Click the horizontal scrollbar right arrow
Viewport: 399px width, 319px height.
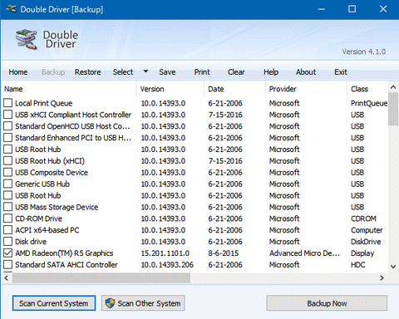[382, 277]
